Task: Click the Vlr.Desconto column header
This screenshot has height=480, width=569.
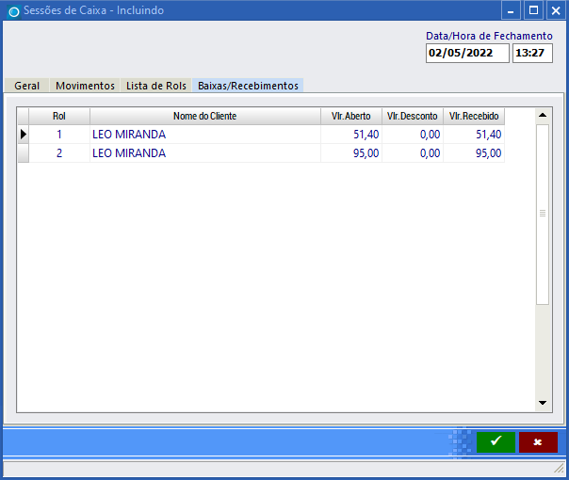Action: coord(413,116)
